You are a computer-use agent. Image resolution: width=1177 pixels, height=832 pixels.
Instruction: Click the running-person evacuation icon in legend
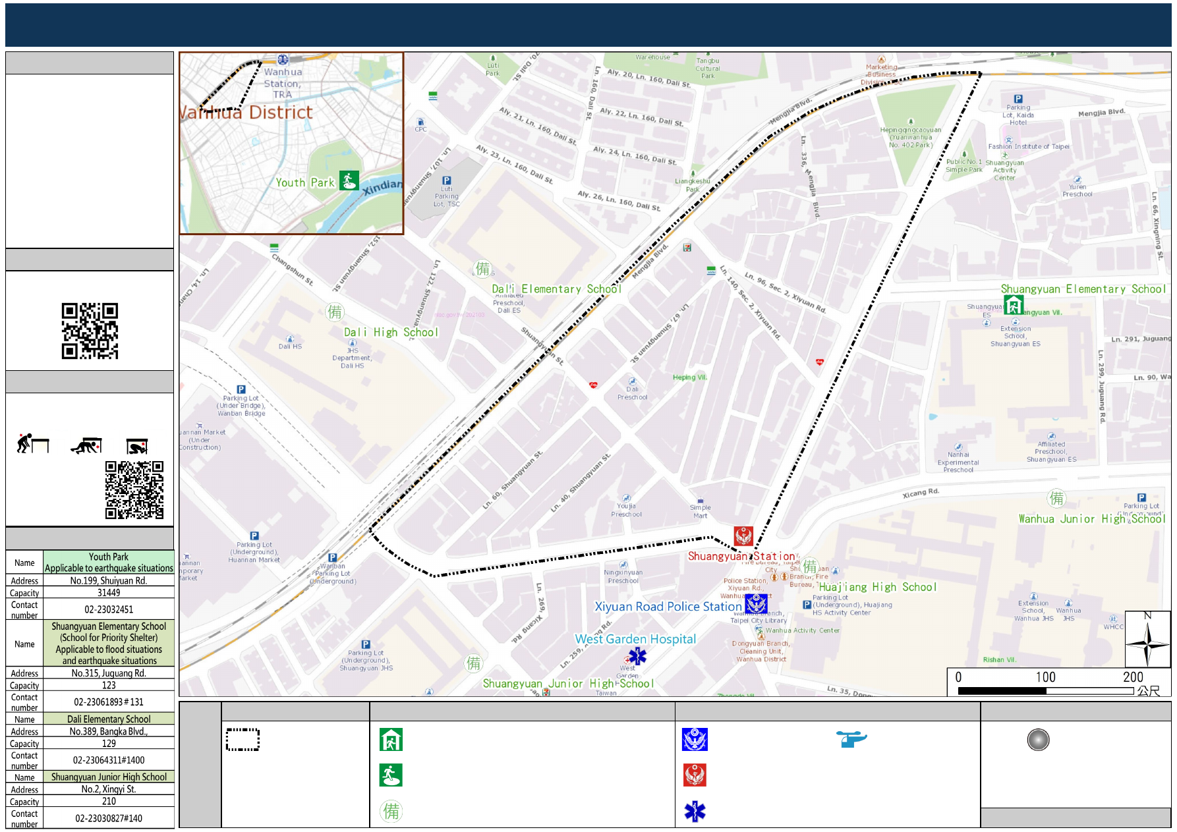click(x=391, y=775)
